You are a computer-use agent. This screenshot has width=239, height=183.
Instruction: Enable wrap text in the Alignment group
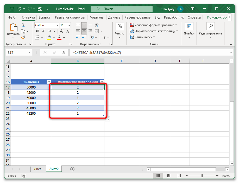tap(97, 25)
